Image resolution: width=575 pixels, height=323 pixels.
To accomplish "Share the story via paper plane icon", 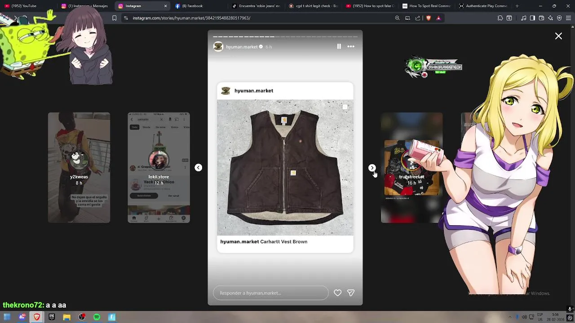I will (351, 293).
